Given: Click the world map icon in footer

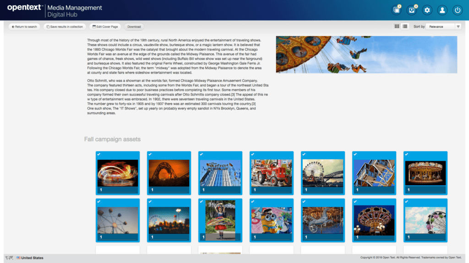Looking at the screenshot, I should (9, 258).
